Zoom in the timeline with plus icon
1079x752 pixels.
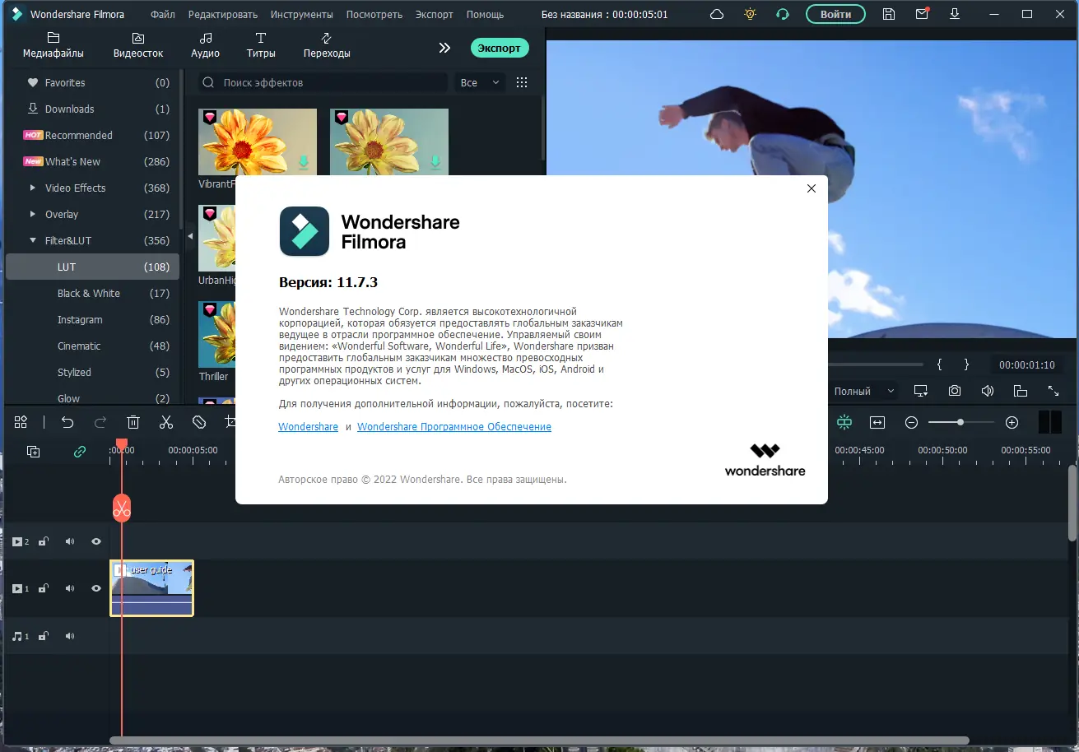(1012, 422)
